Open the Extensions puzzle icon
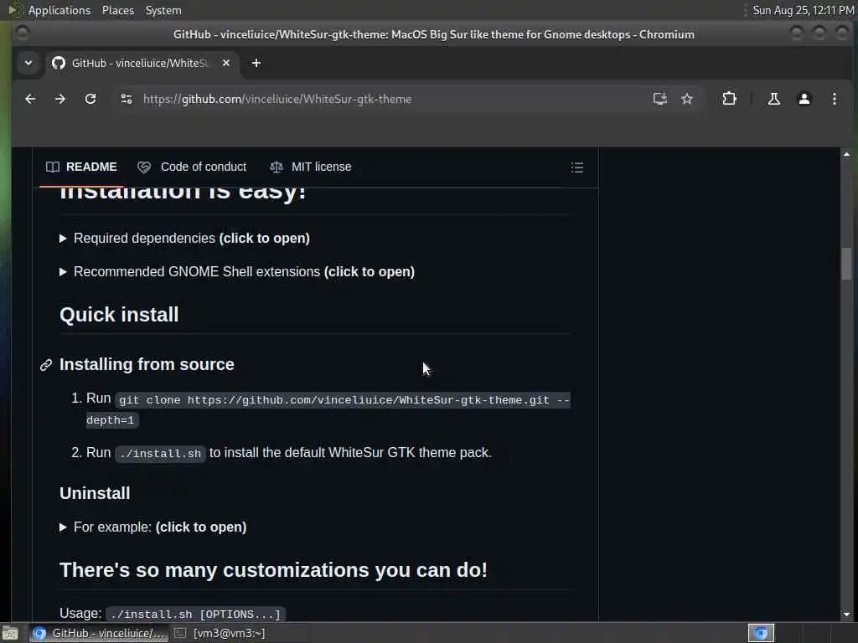Viewport: 858px width, 643px height. coord(729,99)
